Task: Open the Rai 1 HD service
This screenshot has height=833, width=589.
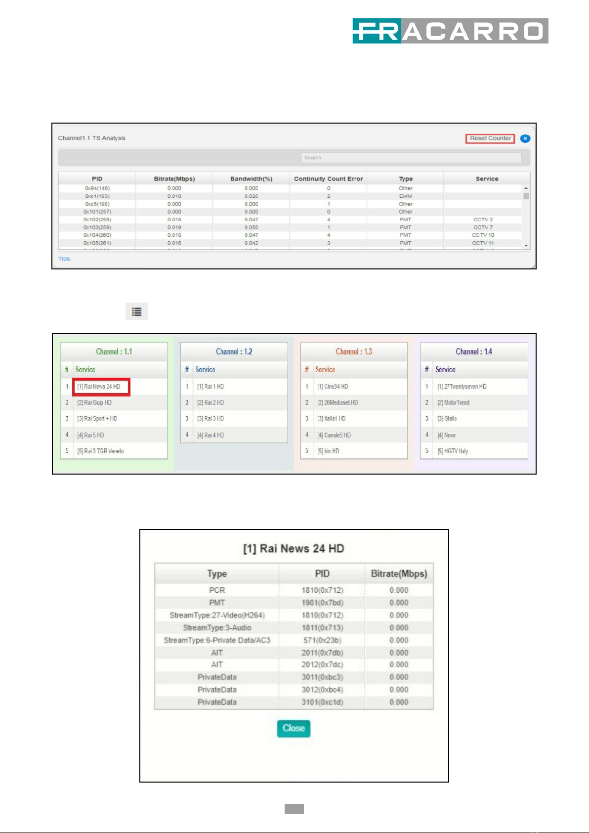Action: [x=210, y=387]
